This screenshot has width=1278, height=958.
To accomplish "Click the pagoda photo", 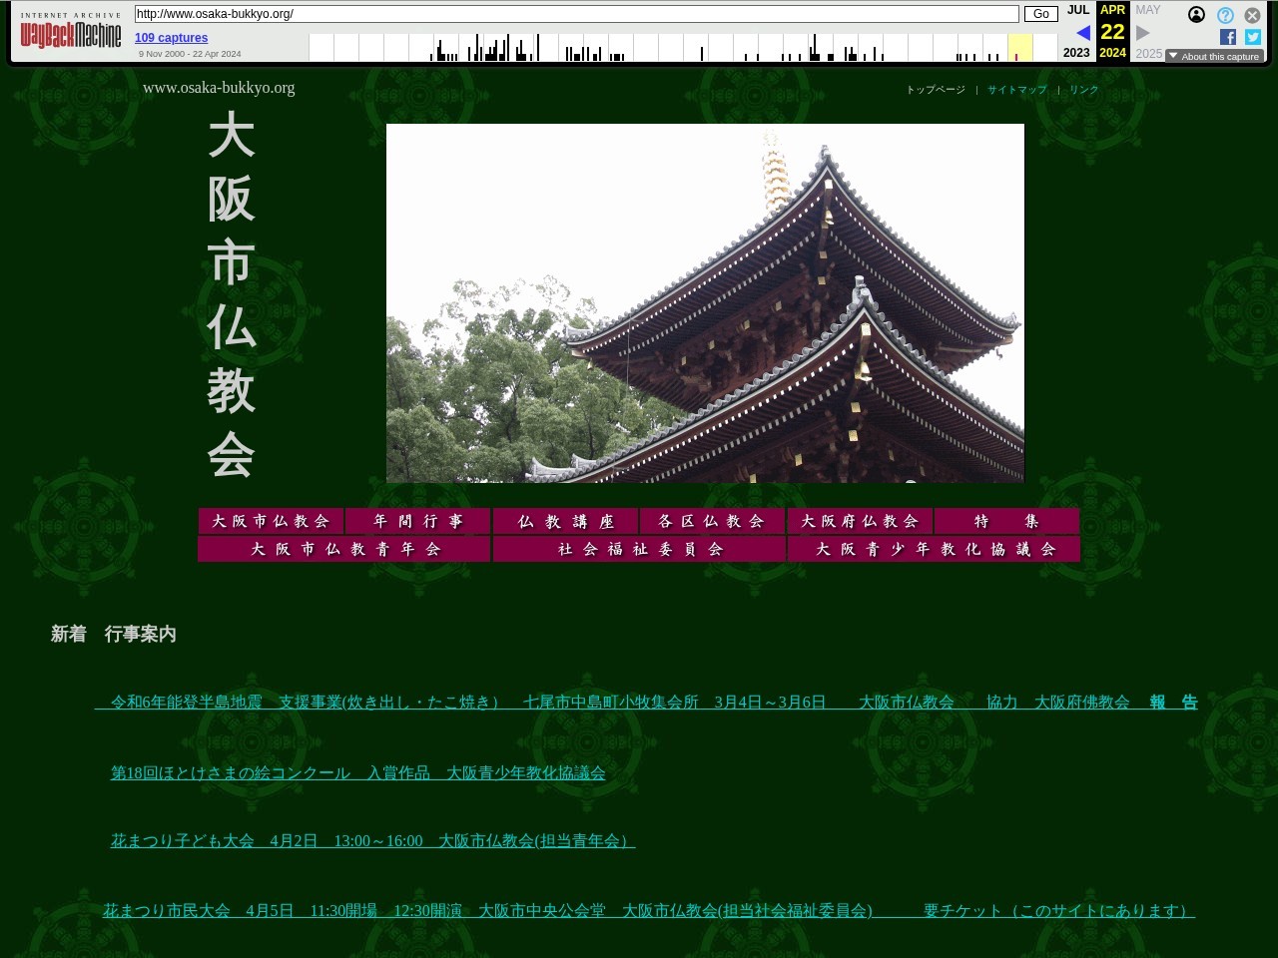I will [x=705, y=303].
